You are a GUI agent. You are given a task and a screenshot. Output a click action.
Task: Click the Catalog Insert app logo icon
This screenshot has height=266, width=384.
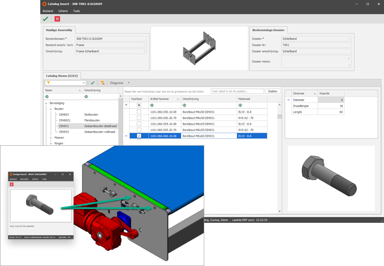45,3
